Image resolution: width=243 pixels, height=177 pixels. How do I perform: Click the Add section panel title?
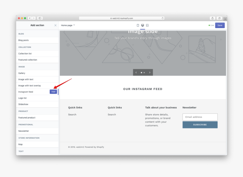pyautogui.click(x=37, y=25)
